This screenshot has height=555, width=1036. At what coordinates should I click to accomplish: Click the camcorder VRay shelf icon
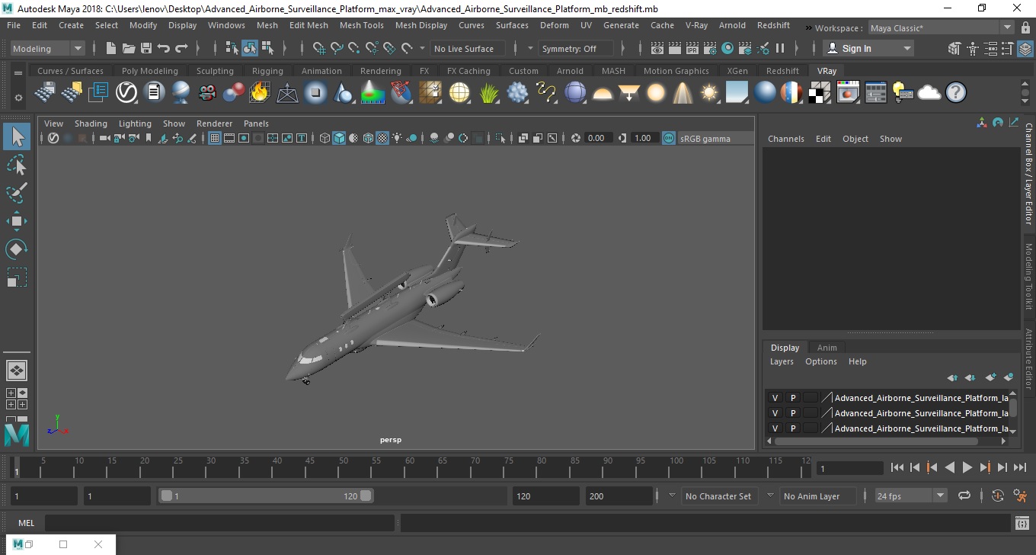[207, 93]
